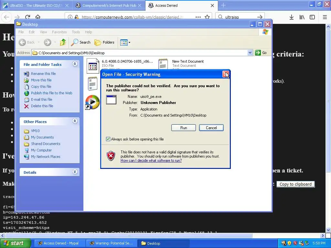Select the media player shortcut icon

click(92, 102)
